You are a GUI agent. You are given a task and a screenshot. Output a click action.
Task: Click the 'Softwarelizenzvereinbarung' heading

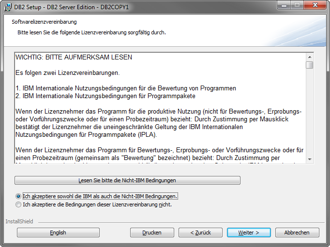44,22
